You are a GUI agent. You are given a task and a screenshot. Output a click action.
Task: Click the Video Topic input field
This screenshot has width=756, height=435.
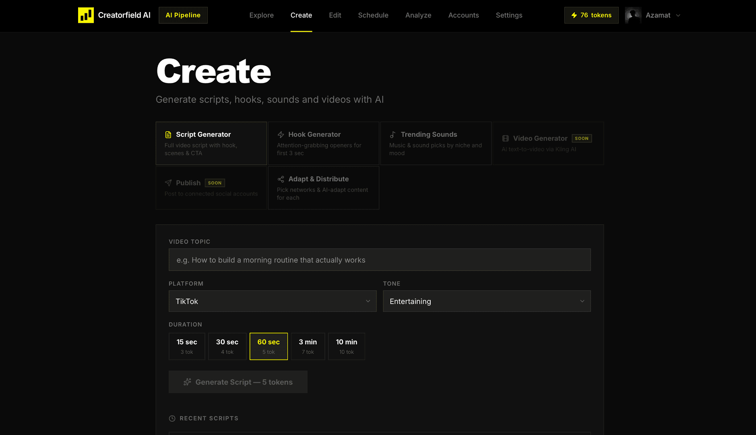tap(380, 260)
